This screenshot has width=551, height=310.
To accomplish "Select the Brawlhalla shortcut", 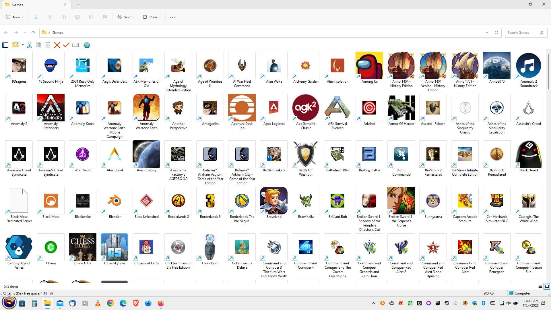I will [306, 203].
